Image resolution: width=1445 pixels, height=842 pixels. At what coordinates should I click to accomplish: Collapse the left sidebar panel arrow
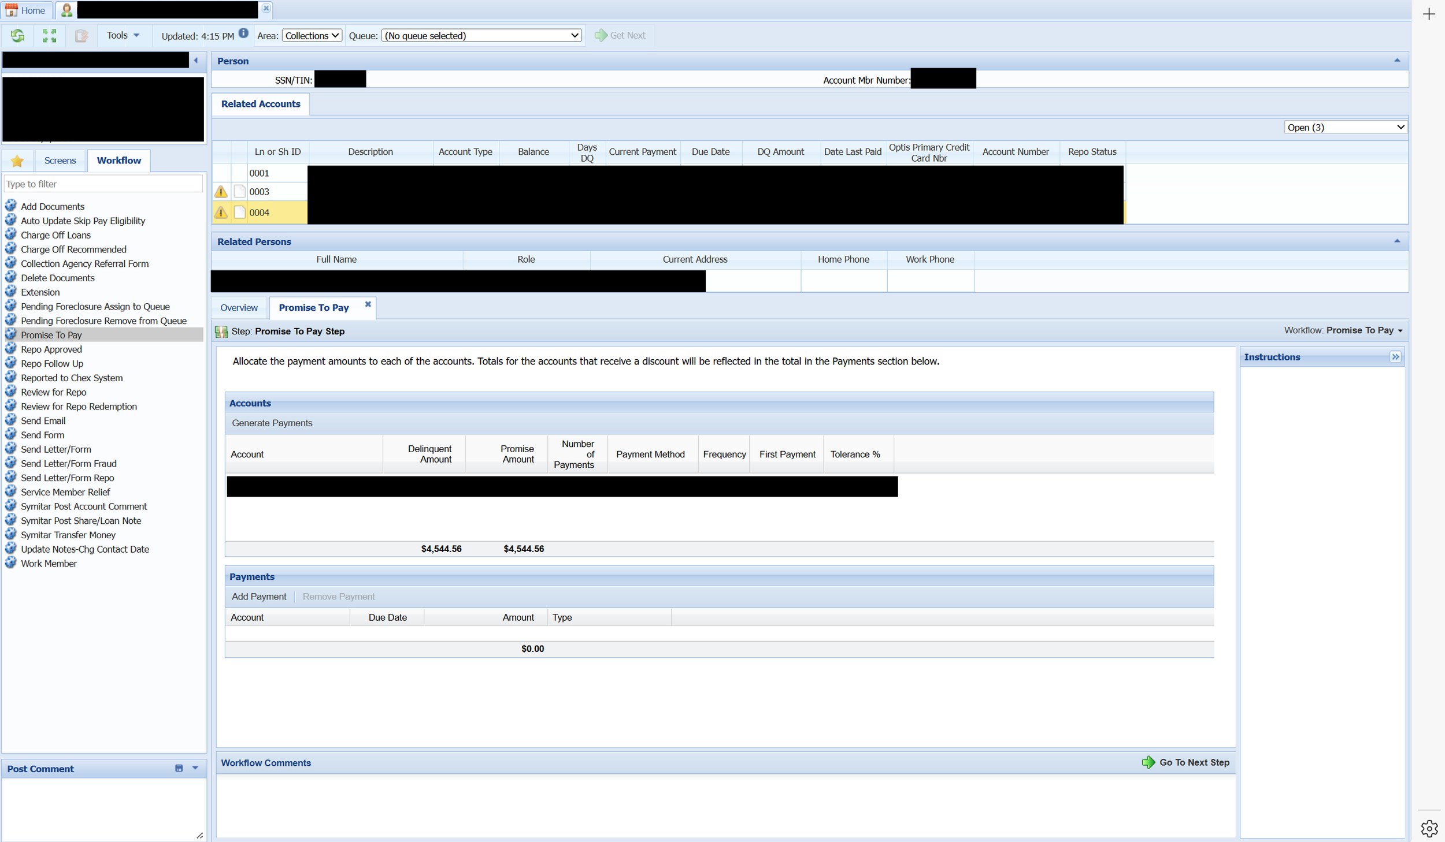[196, 61]
